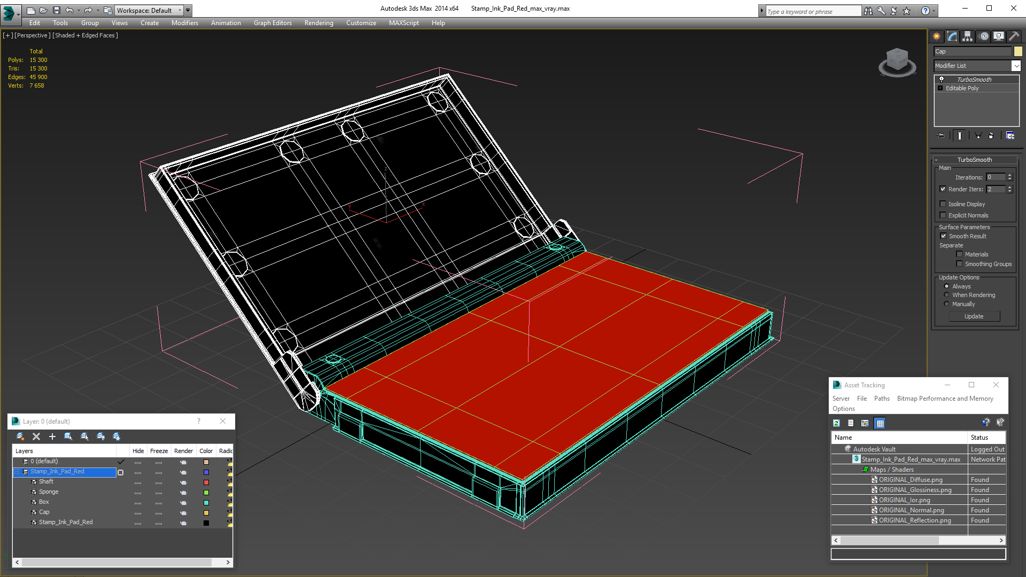Image resolution: width=1026 pixels, height=577 pixels.
Task: Switch Asset Tracking to Tree View icon
Action: (x=865, y=423)
